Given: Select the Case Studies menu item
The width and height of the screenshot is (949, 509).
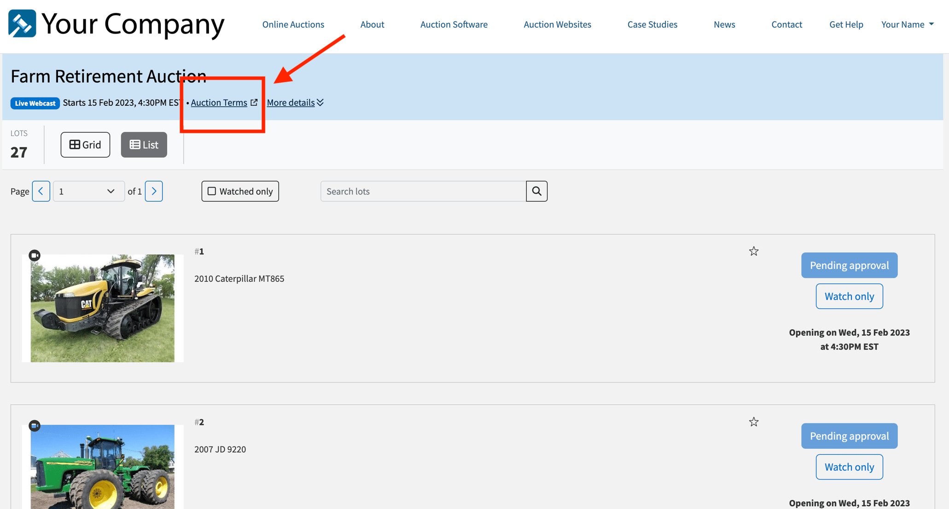Looking at the screenshot, I should tap(652, 24).
